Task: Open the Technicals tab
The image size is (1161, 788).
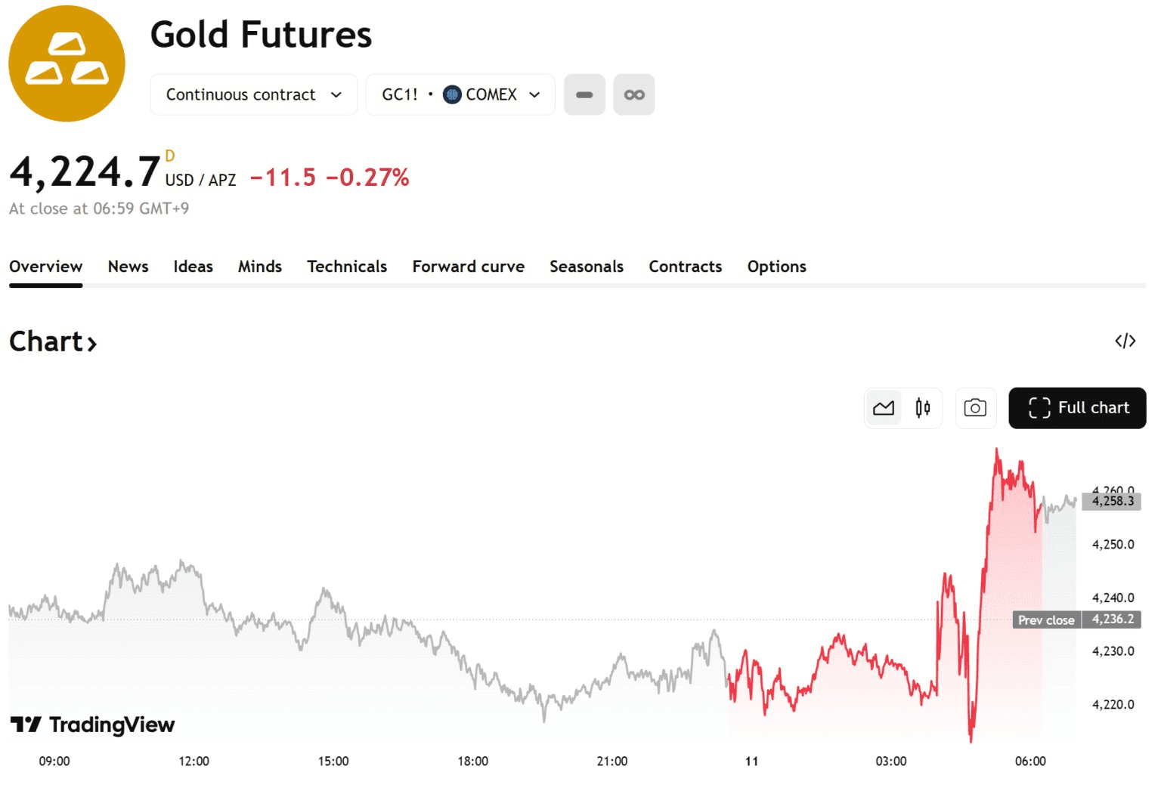Action: click(347, 267)
